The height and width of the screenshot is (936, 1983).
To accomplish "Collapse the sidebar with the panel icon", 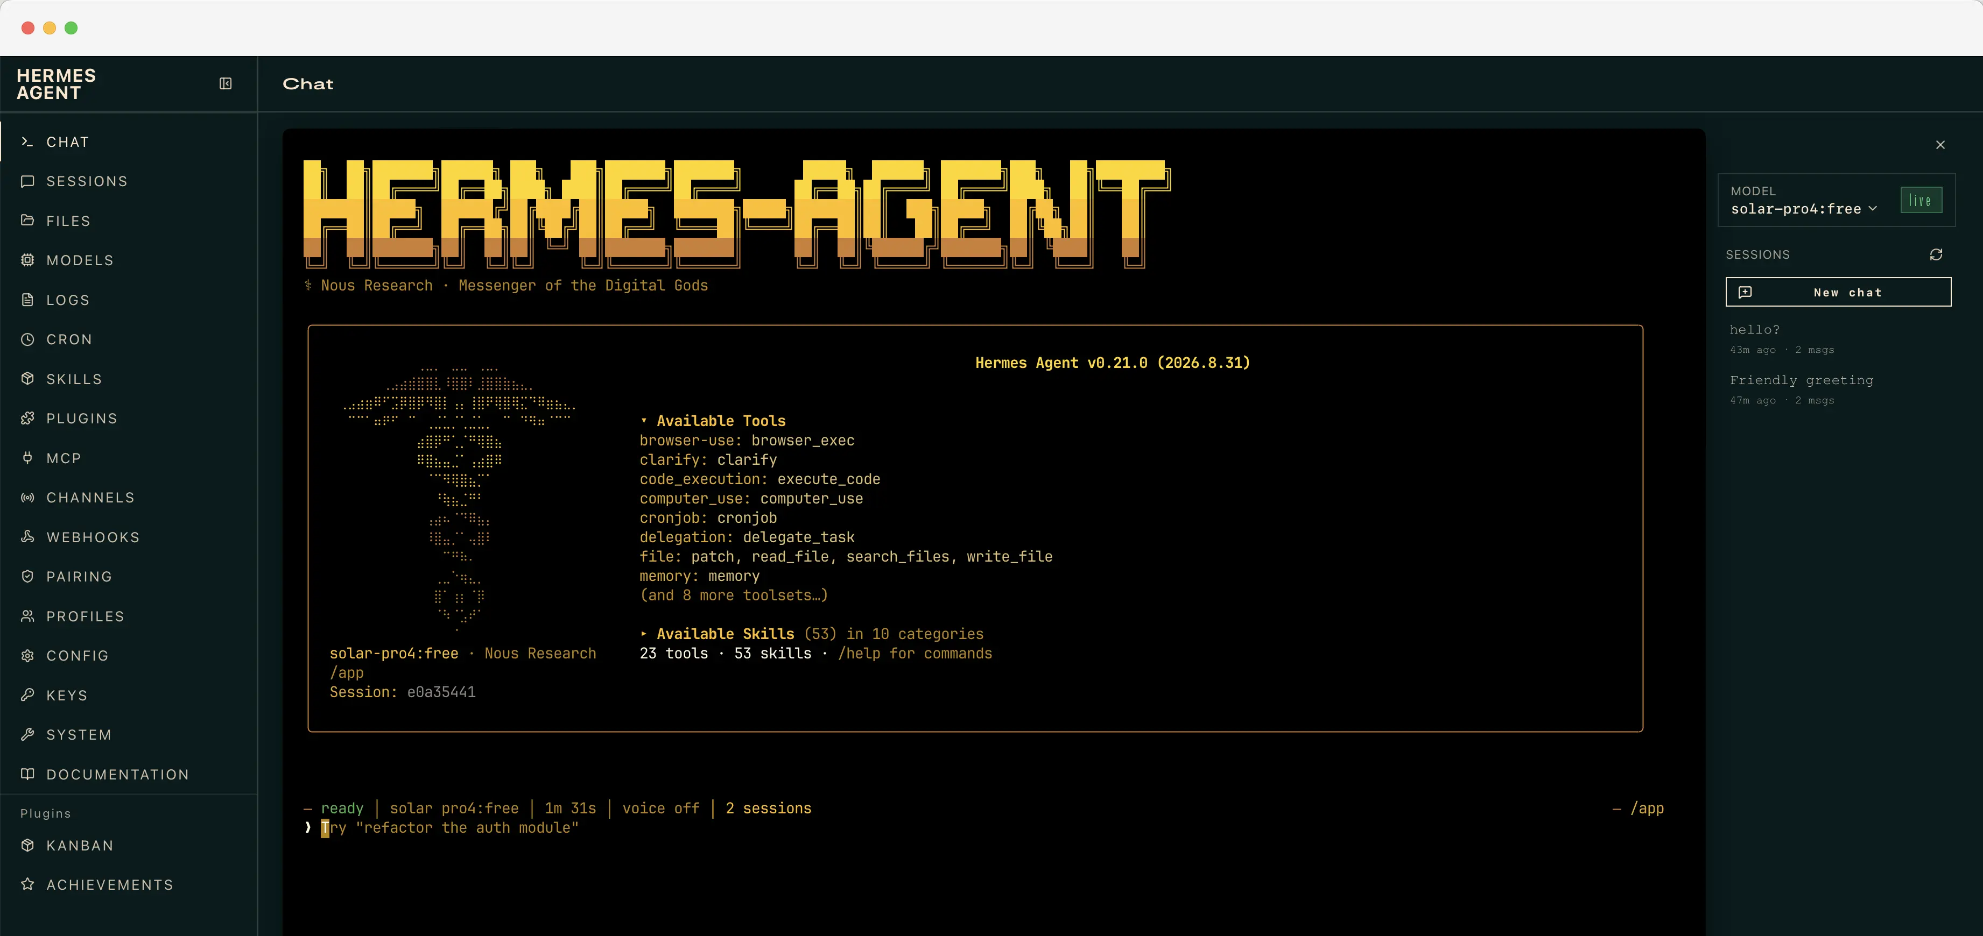I will [x=226, y=83].
